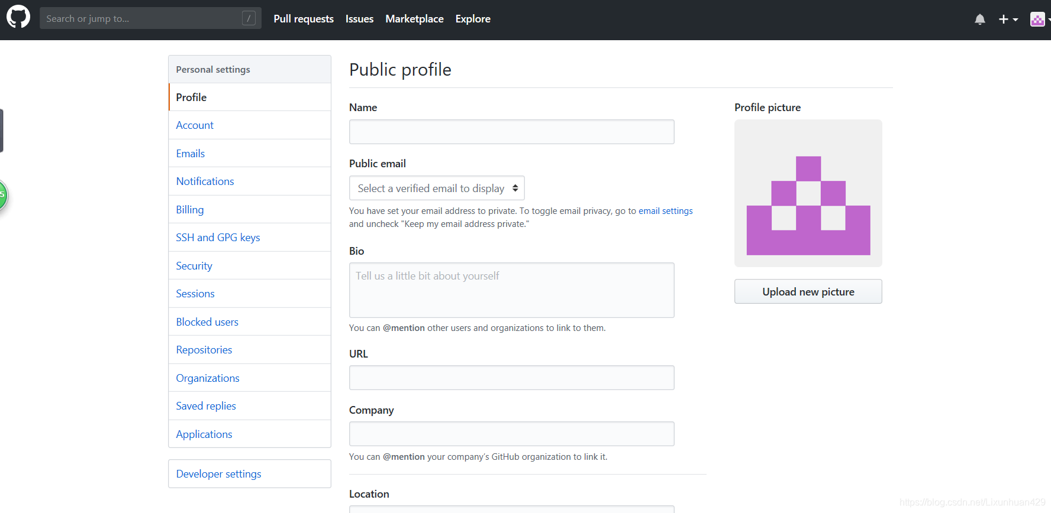
Task: Open the notifications bell icon
Action: click(980, 20)
